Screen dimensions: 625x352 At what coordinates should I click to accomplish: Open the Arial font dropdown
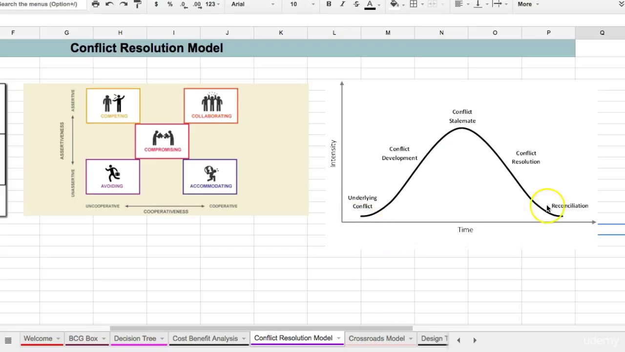[x=253, y=4]
